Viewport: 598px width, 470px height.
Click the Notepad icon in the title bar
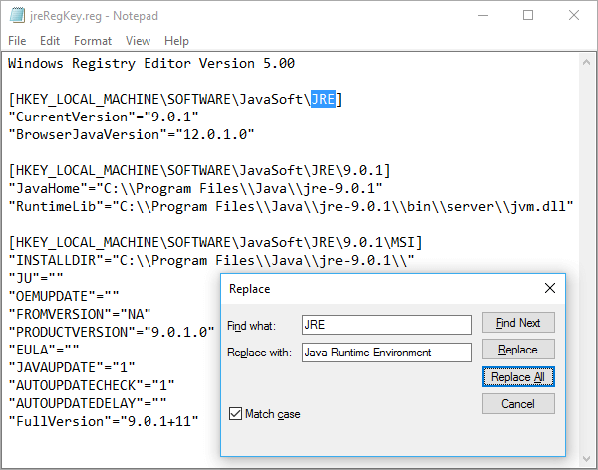tap(17, 15)
